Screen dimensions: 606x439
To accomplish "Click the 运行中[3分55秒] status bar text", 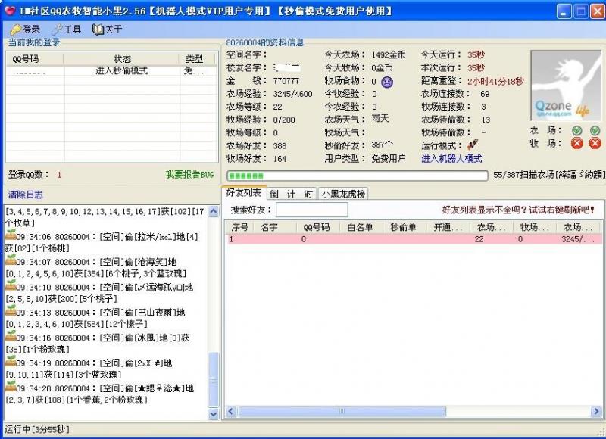I will coord(37,429).
